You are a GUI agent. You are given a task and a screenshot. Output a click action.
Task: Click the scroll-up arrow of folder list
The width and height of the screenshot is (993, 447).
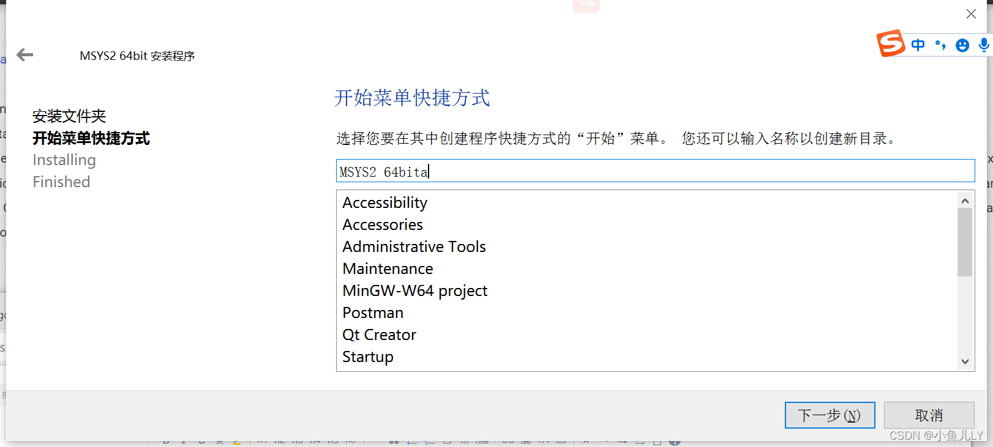965,201
